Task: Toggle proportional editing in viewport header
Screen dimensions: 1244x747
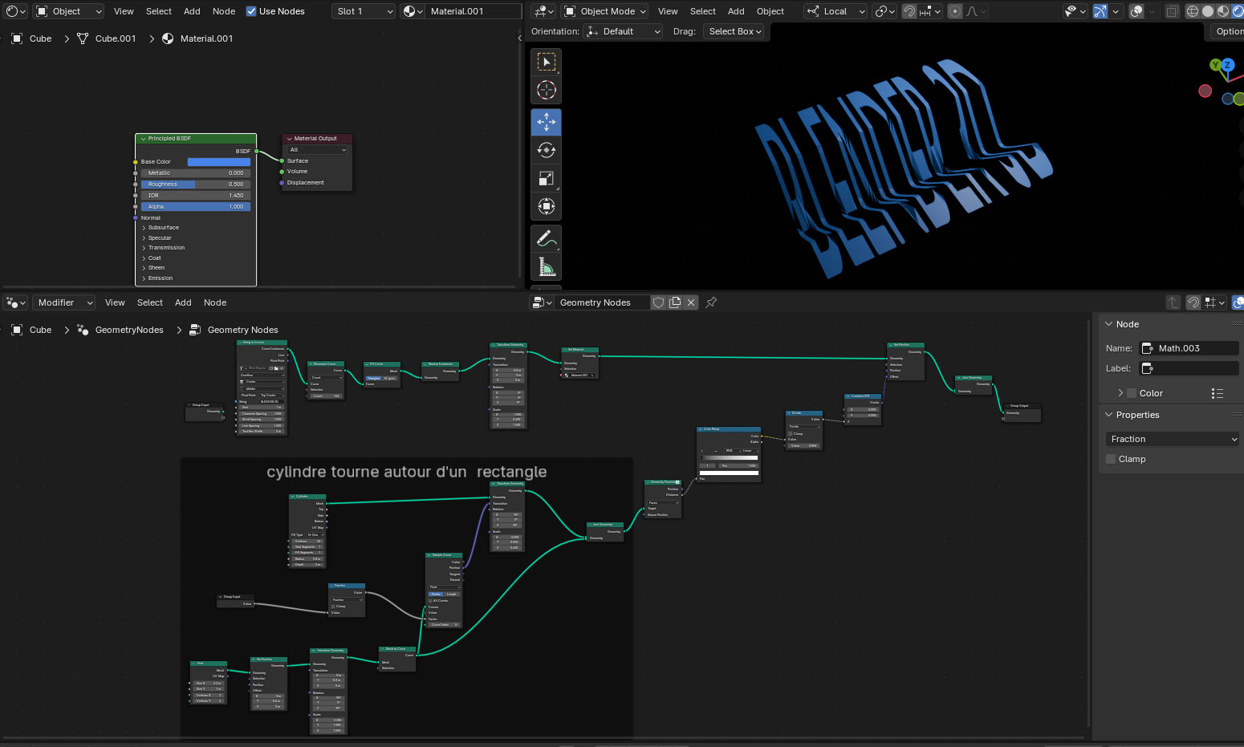Action: 955,11
